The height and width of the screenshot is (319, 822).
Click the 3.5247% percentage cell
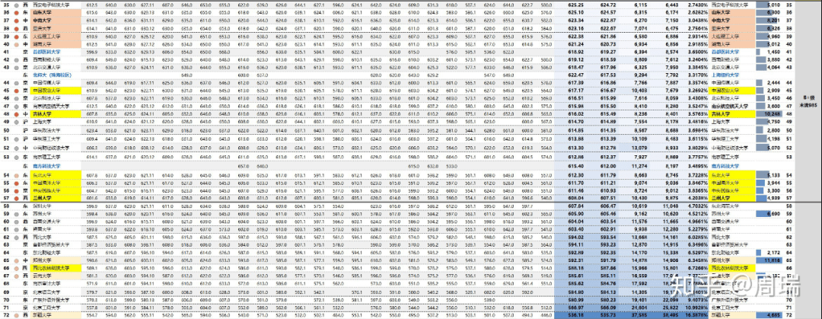pos(695,106)
